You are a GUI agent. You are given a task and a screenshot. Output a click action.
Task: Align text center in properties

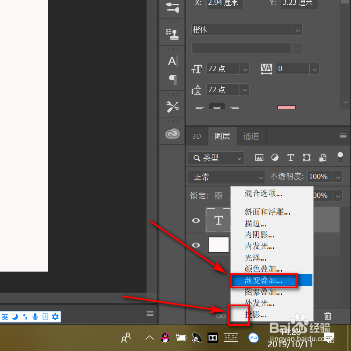coord(217,107)
